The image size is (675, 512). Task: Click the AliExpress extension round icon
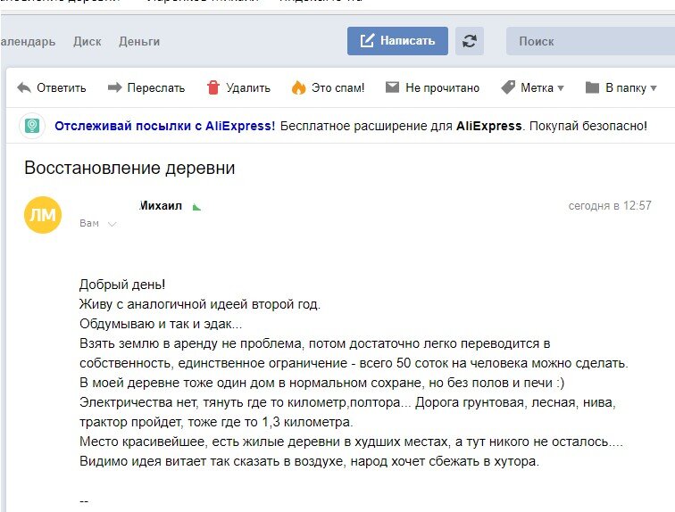(32, 126)
